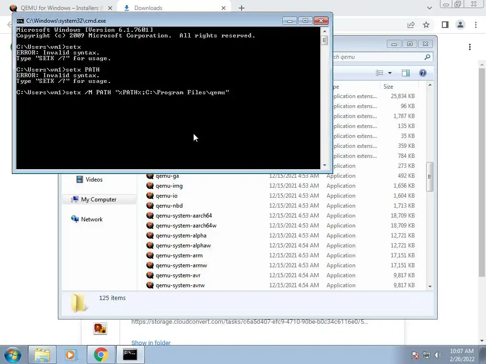
Task: Click the cmd scrollbar down arrow
Action: [325, 165]
